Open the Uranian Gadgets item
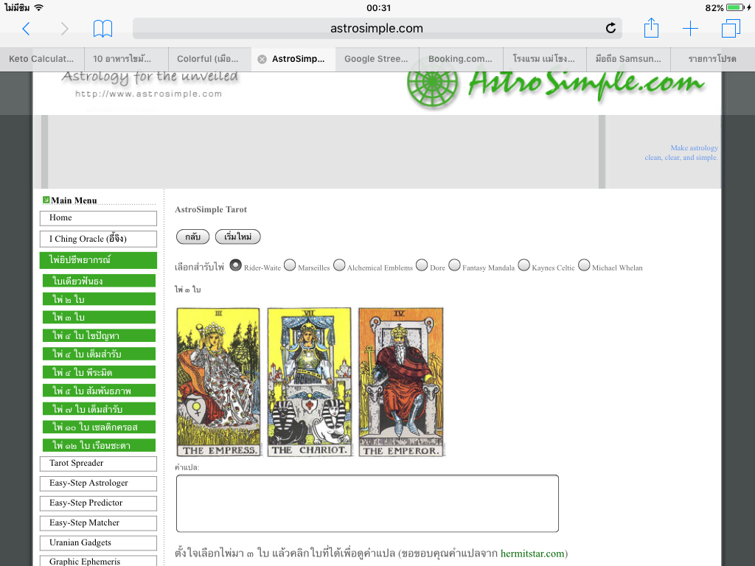The height and width of the screenshot is (566, 755). click(98, 543)
